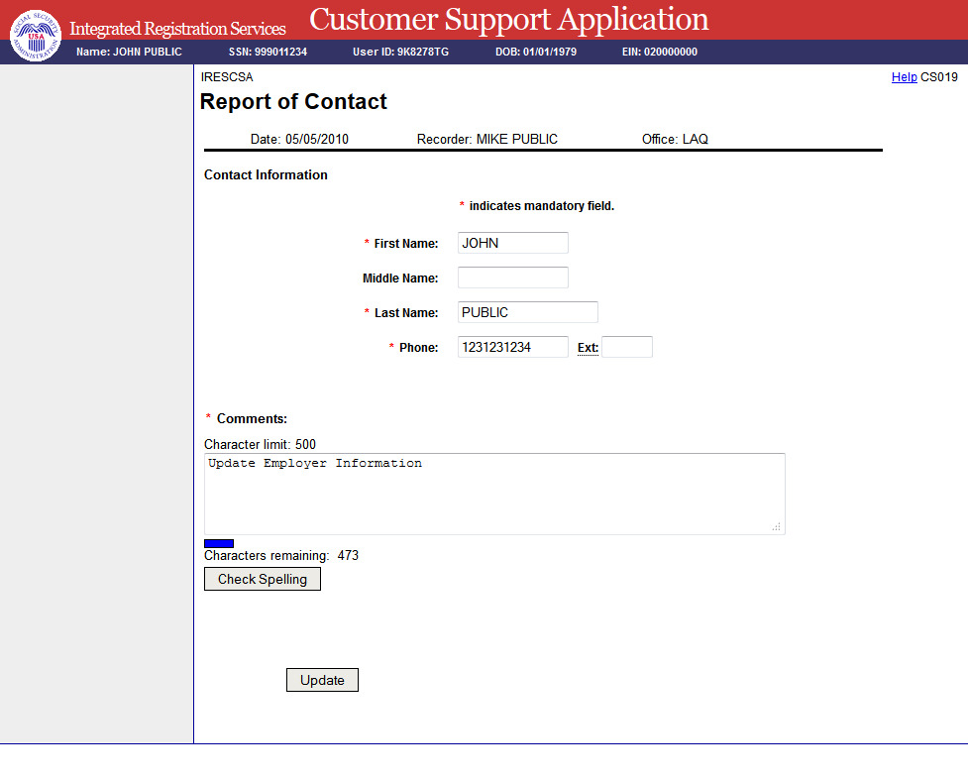Click the Ext extension input field
This screenshot has height=780, width=968.
point(626,347)
